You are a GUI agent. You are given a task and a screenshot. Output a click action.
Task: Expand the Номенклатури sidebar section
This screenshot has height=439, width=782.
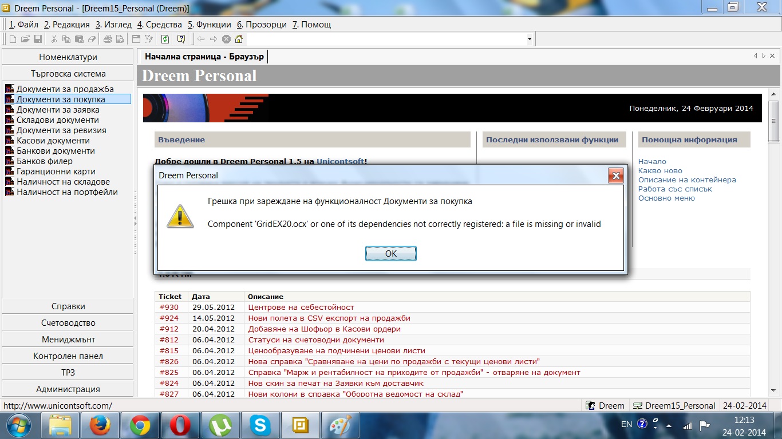(x=68, y=57)
